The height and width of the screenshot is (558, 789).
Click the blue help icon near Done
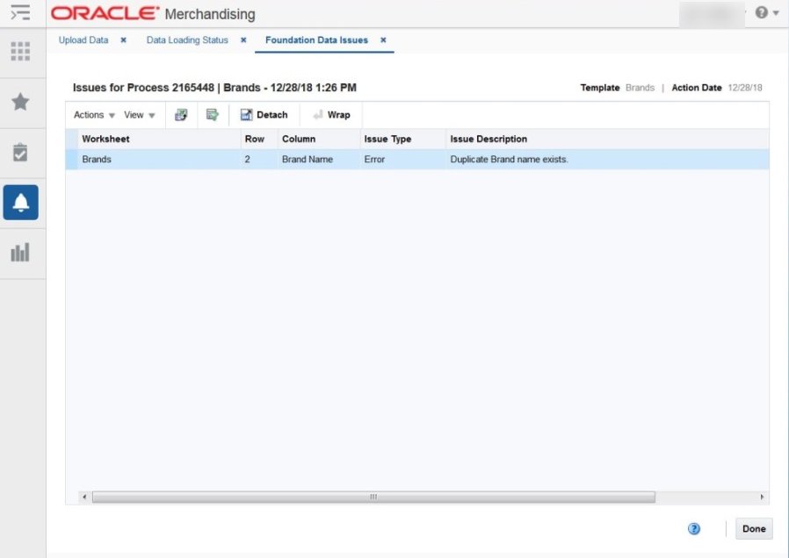[x=694, y=529]
